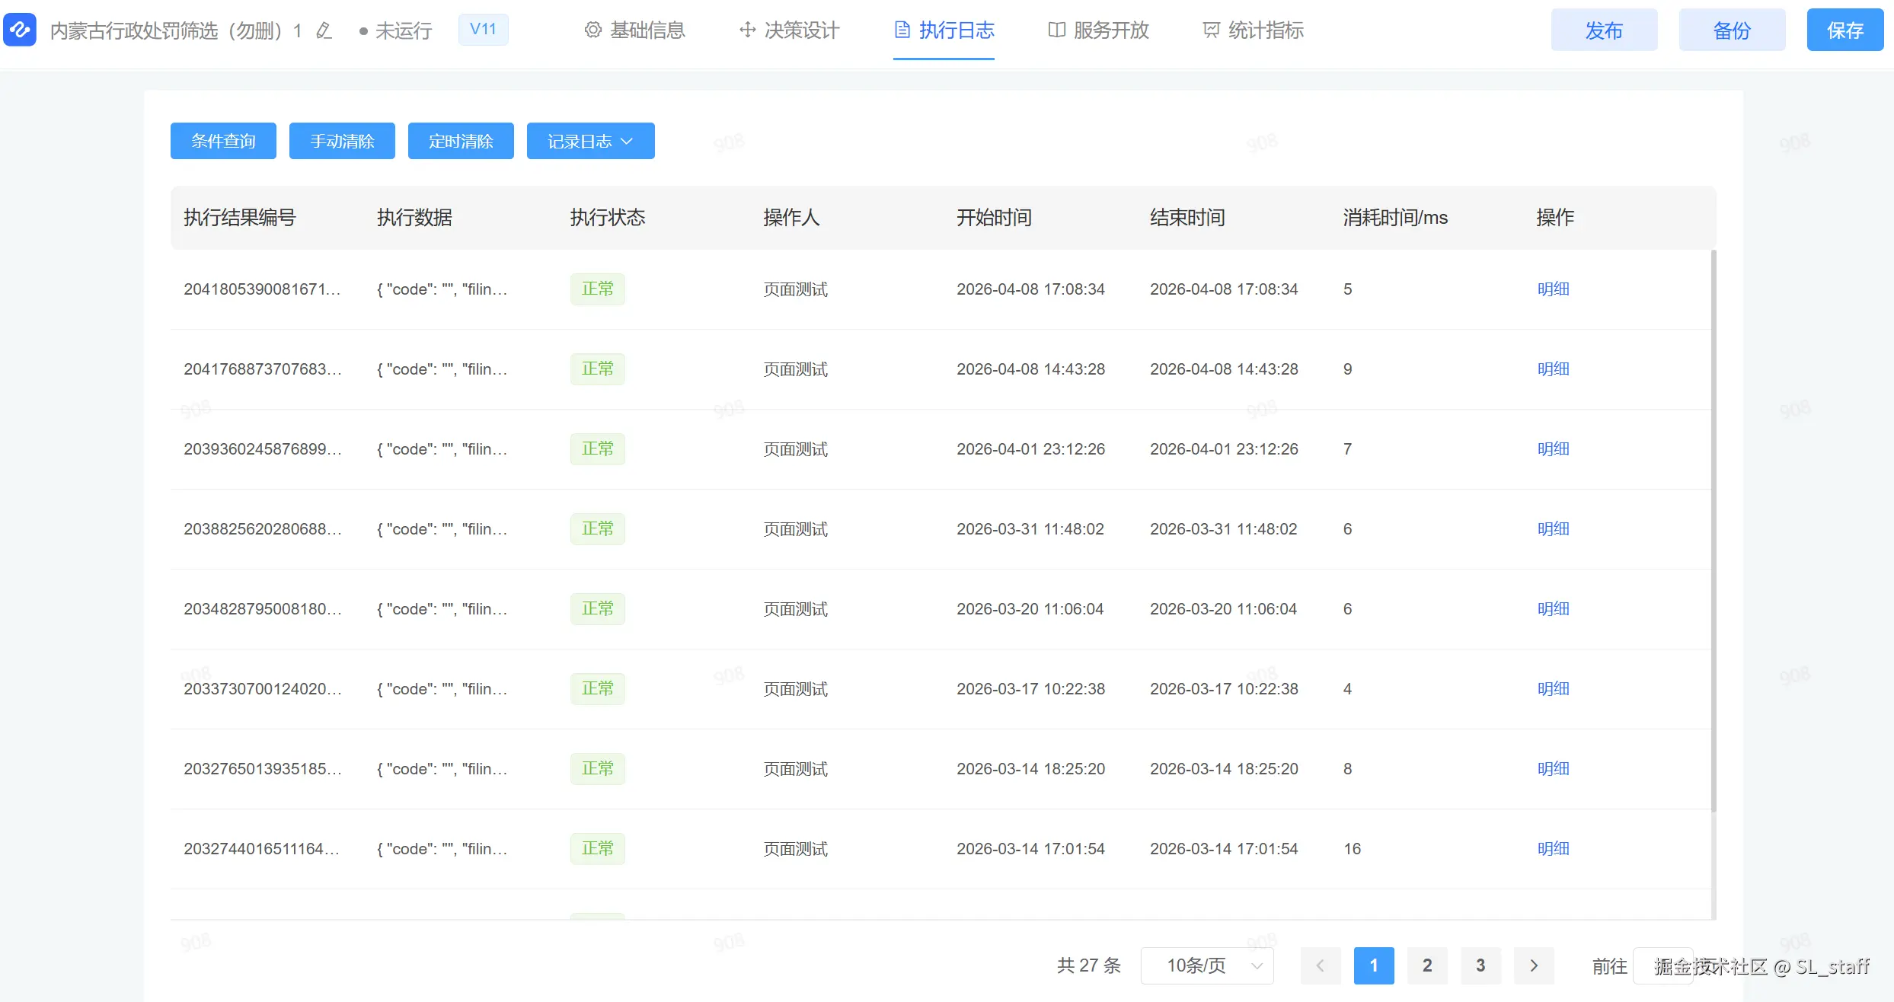
Task: Go to next page arrow
Action: click(x=1534, y=965)
